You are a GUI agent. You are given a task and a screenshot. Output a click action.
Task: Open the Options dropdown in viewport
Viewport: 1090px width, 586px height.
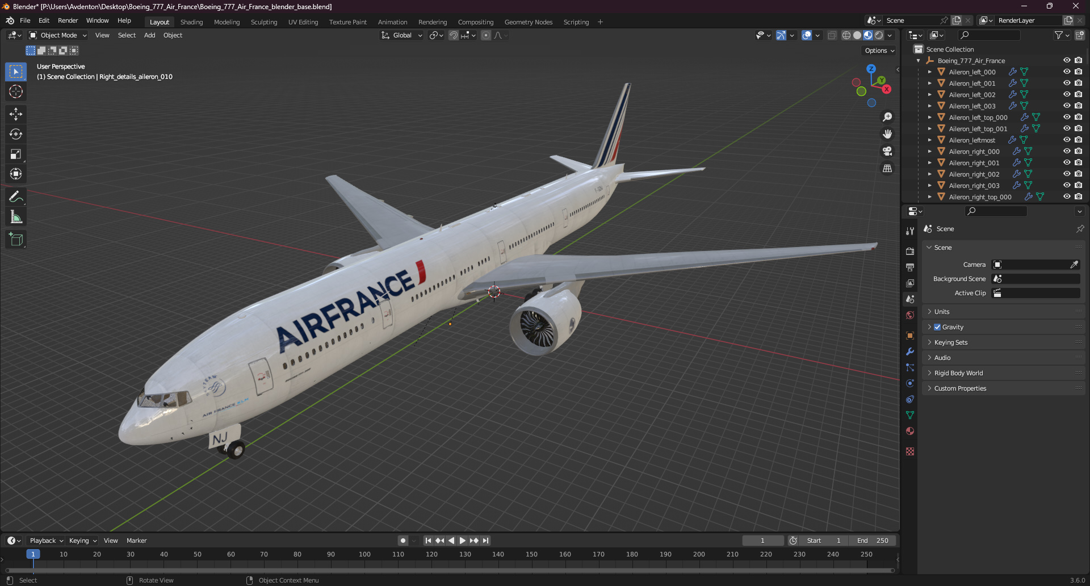point(879,51)
